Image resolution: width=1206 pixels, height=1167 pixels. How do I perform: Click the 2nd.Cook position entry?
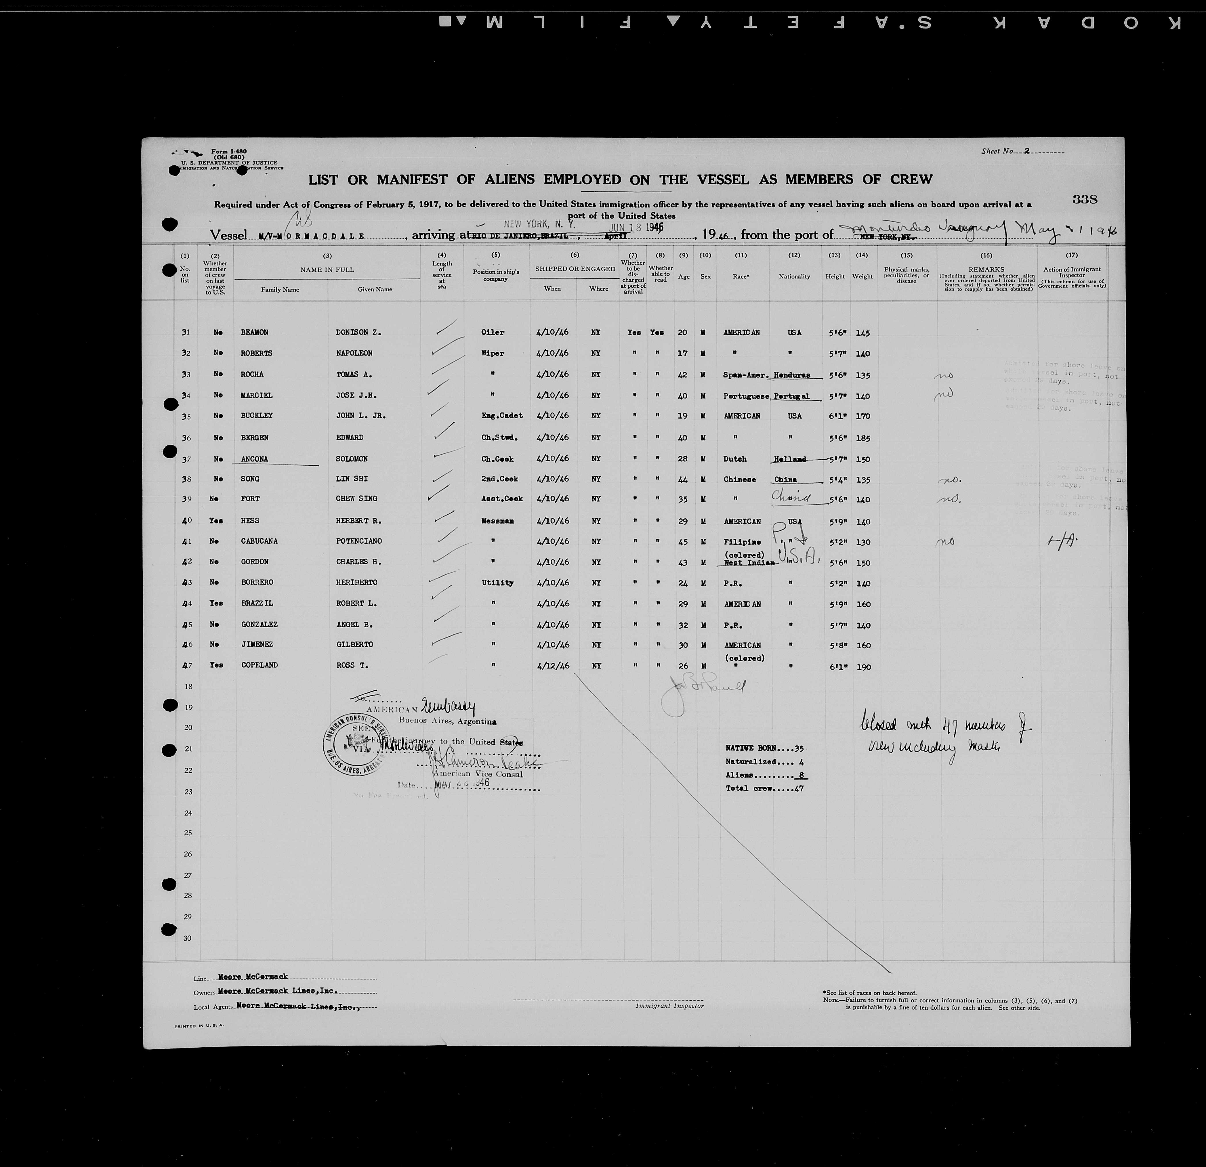click(500, 479)
